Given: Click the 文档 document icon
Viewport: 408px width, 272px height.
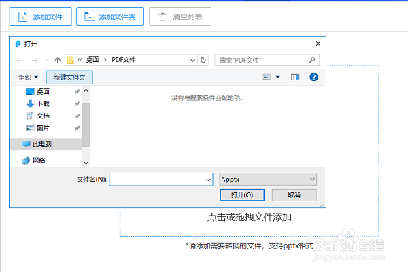Looking at the screenshot, I should pos(30,116).
